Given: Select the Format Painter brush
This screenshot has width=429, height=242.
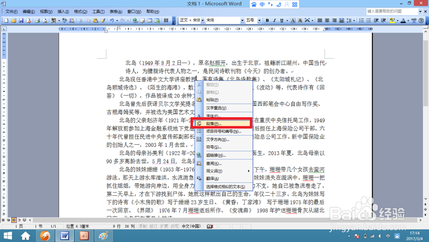Looking at the screenshot, I should click(103, 21).
